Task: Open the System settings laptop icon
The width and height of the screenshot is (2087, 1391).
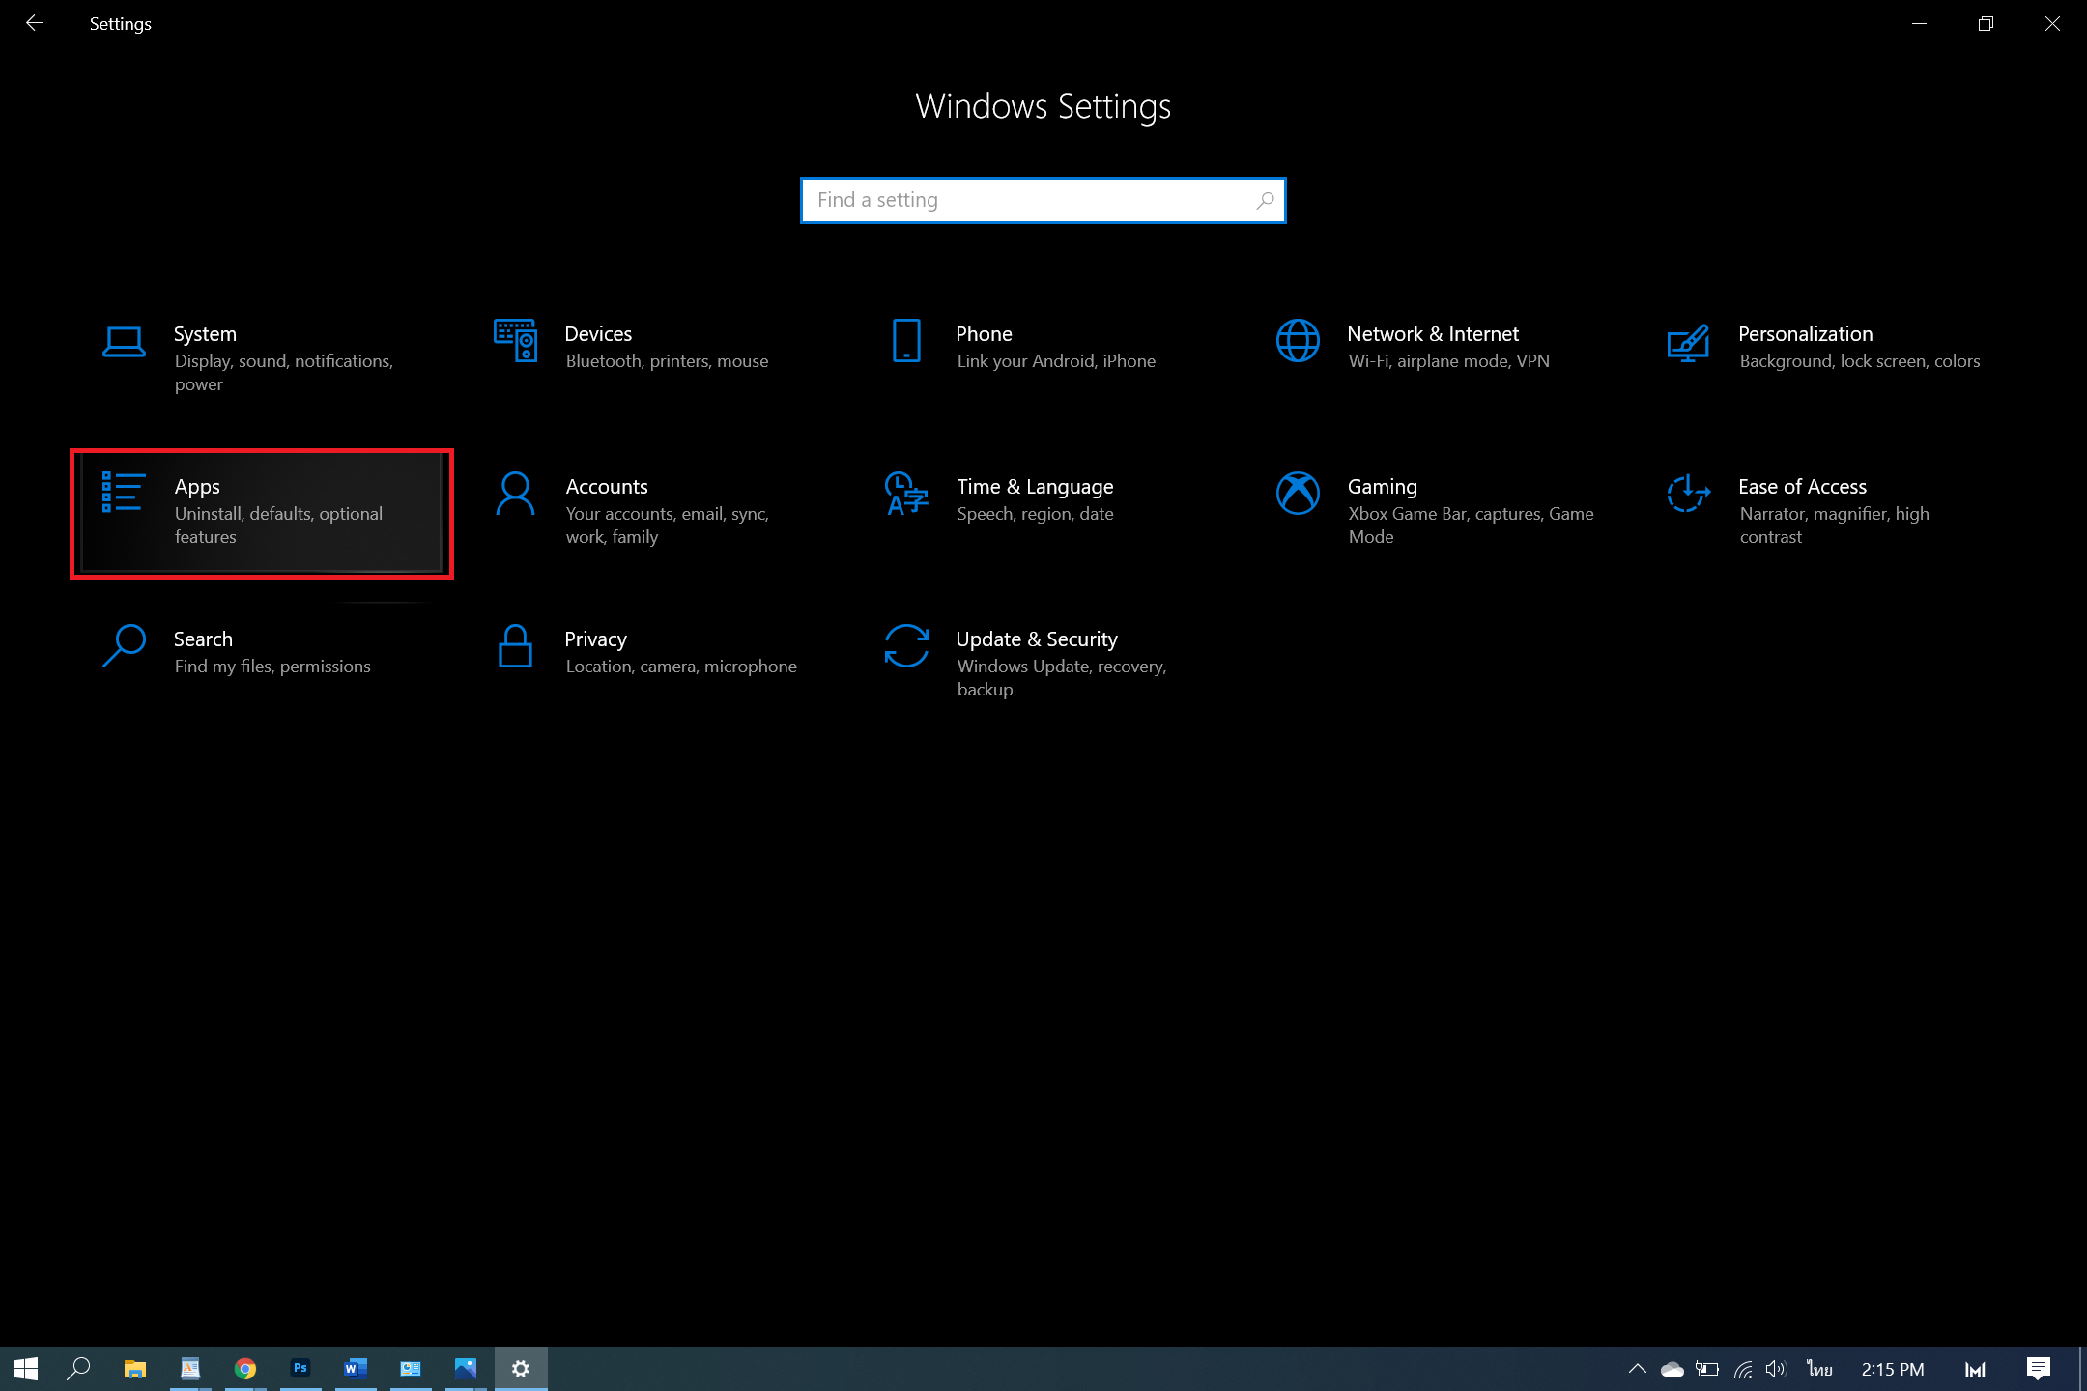Action: 124,342
